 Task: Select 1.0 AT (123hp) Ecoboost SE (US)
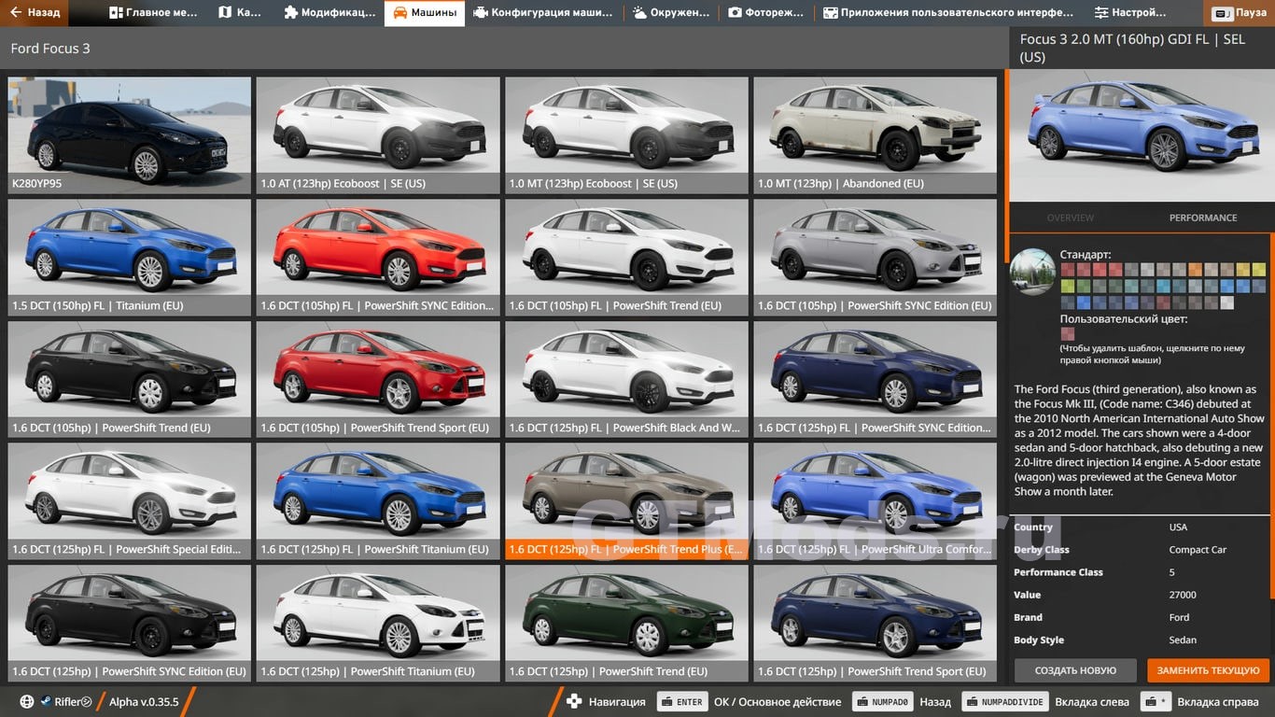[378, 135]
